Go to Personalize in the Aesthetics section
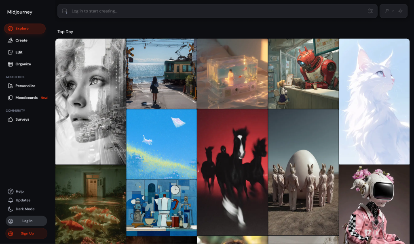The height and width of the screenshot is (244, 414). (x=25, y=86)
